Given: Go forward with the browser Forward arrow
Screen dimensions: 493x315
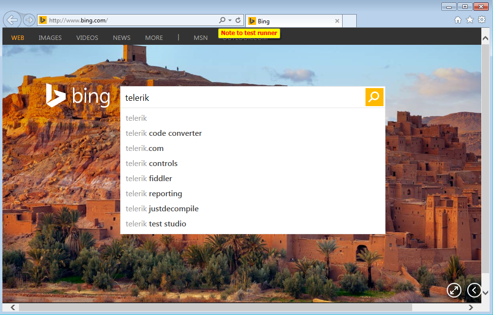Looking at the screenshot, I should (29, 20).
